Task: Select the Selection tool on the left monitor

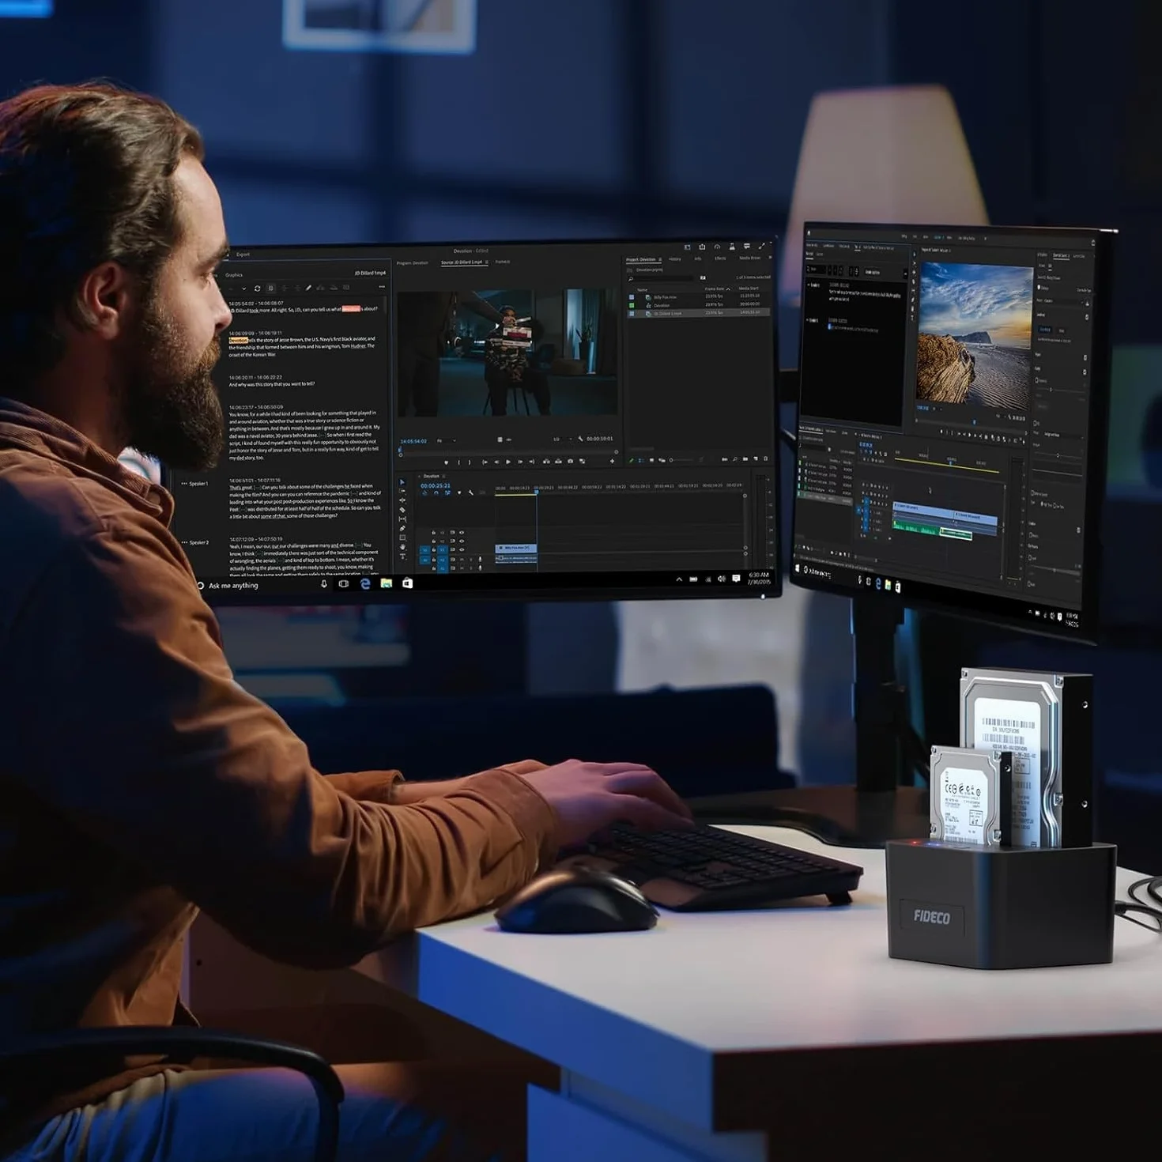Action: pyautogui.click(x=402, y=481)
